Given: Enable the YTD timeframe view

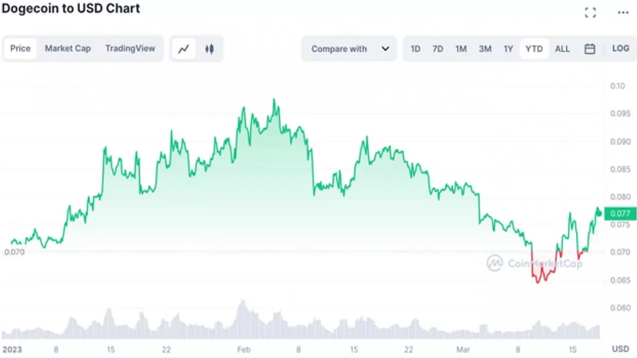Looking at the screenshot, I should (x=534, y=48).
